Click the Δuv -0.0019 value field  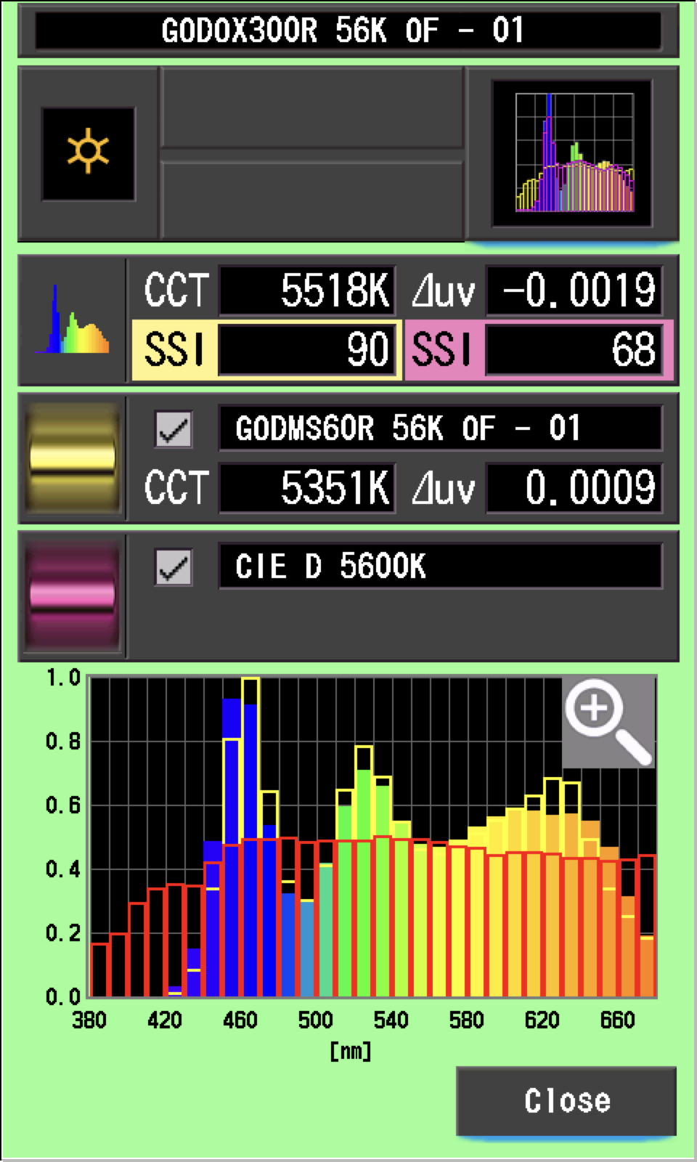click(574, 290)
